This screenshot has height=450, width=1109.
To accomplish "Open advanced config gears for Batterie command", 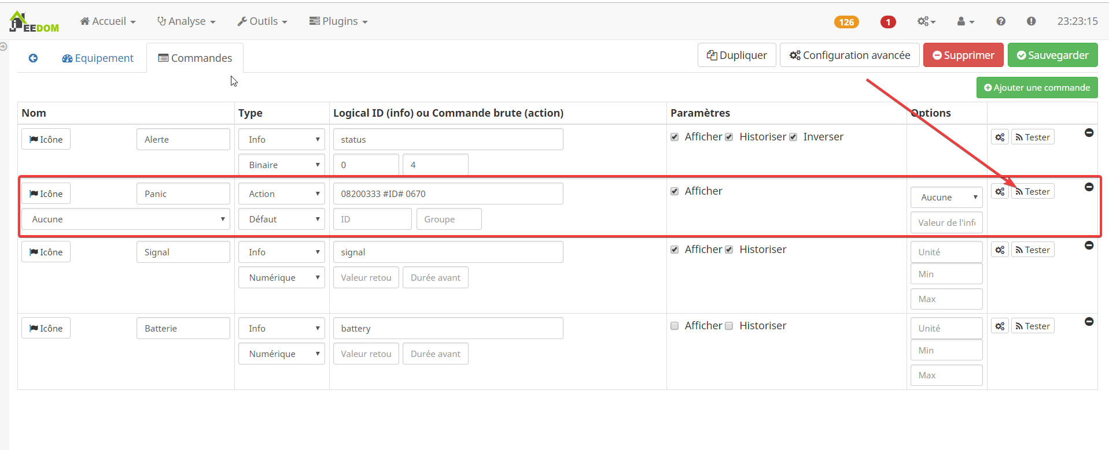I will [x=1000, y=326].
